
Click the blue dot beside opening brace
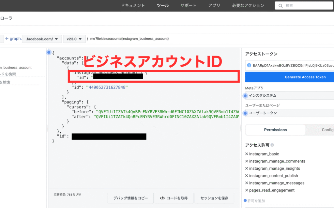49,52
